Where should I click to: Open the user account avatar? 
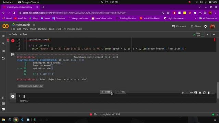point(212,26)
